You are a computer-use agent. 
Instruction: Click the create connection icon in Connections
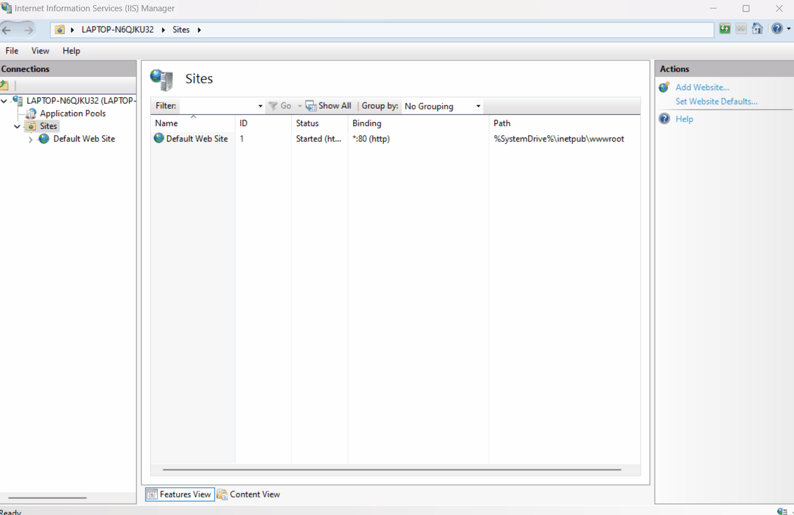[5, 86]
